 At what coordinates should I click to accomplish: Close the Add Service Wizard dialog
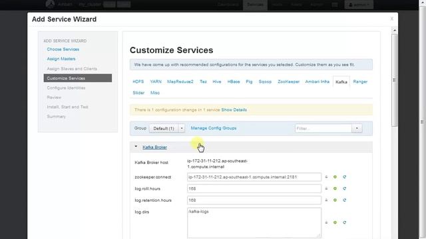point(392,19)
